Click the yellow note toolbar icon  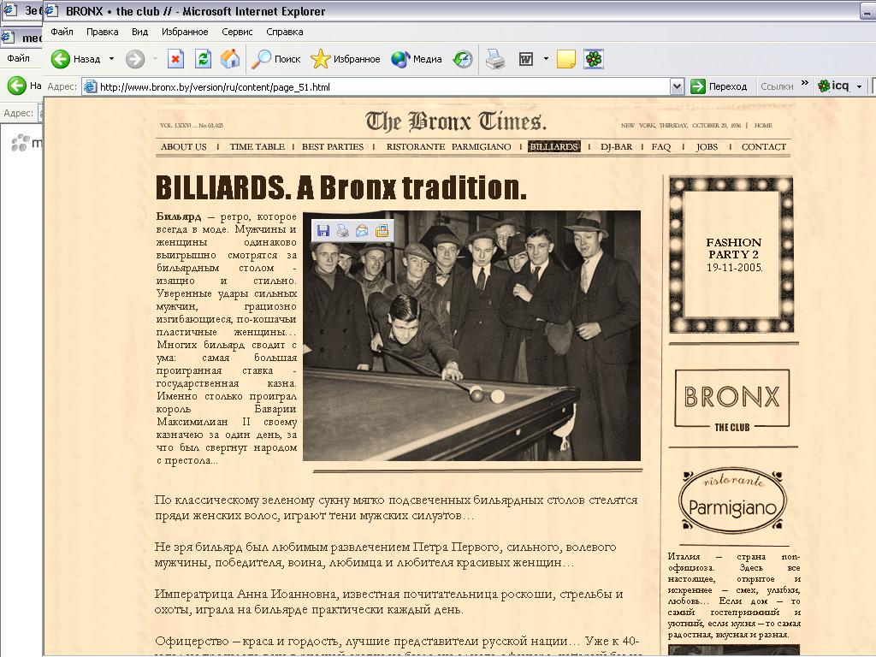(566, 59)
